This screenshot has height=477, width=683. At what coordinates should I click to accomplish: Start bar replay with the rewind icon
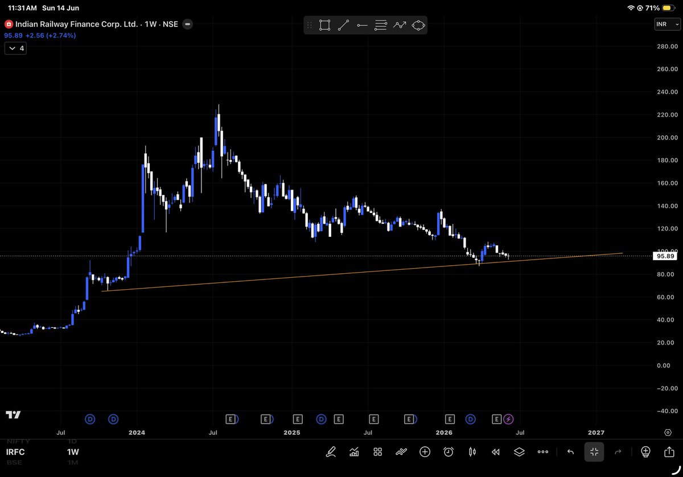click(496, 452)
